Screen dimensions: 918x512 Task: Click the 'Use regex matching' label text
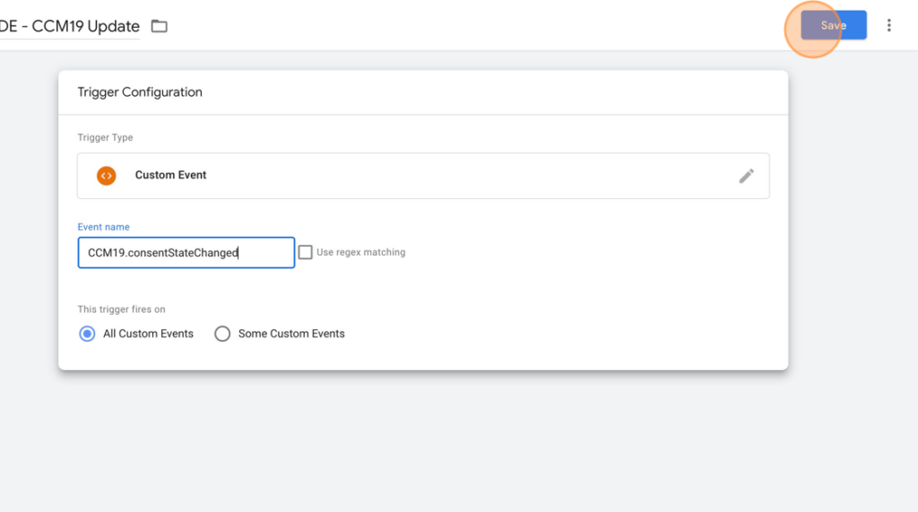pyautogui.click(x=360, y=253)
